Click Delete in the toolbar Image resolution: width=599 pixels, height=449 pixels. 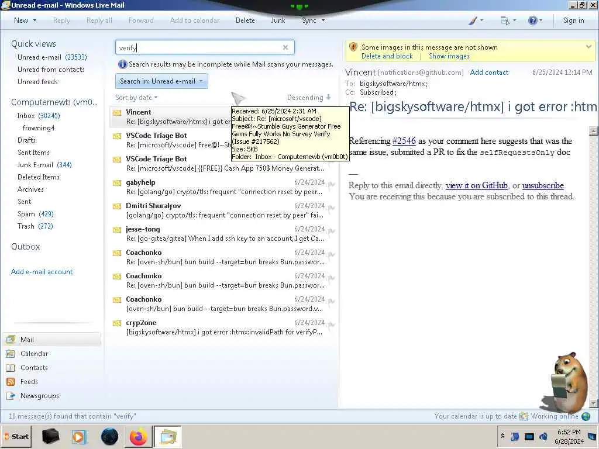pos(245,20)
